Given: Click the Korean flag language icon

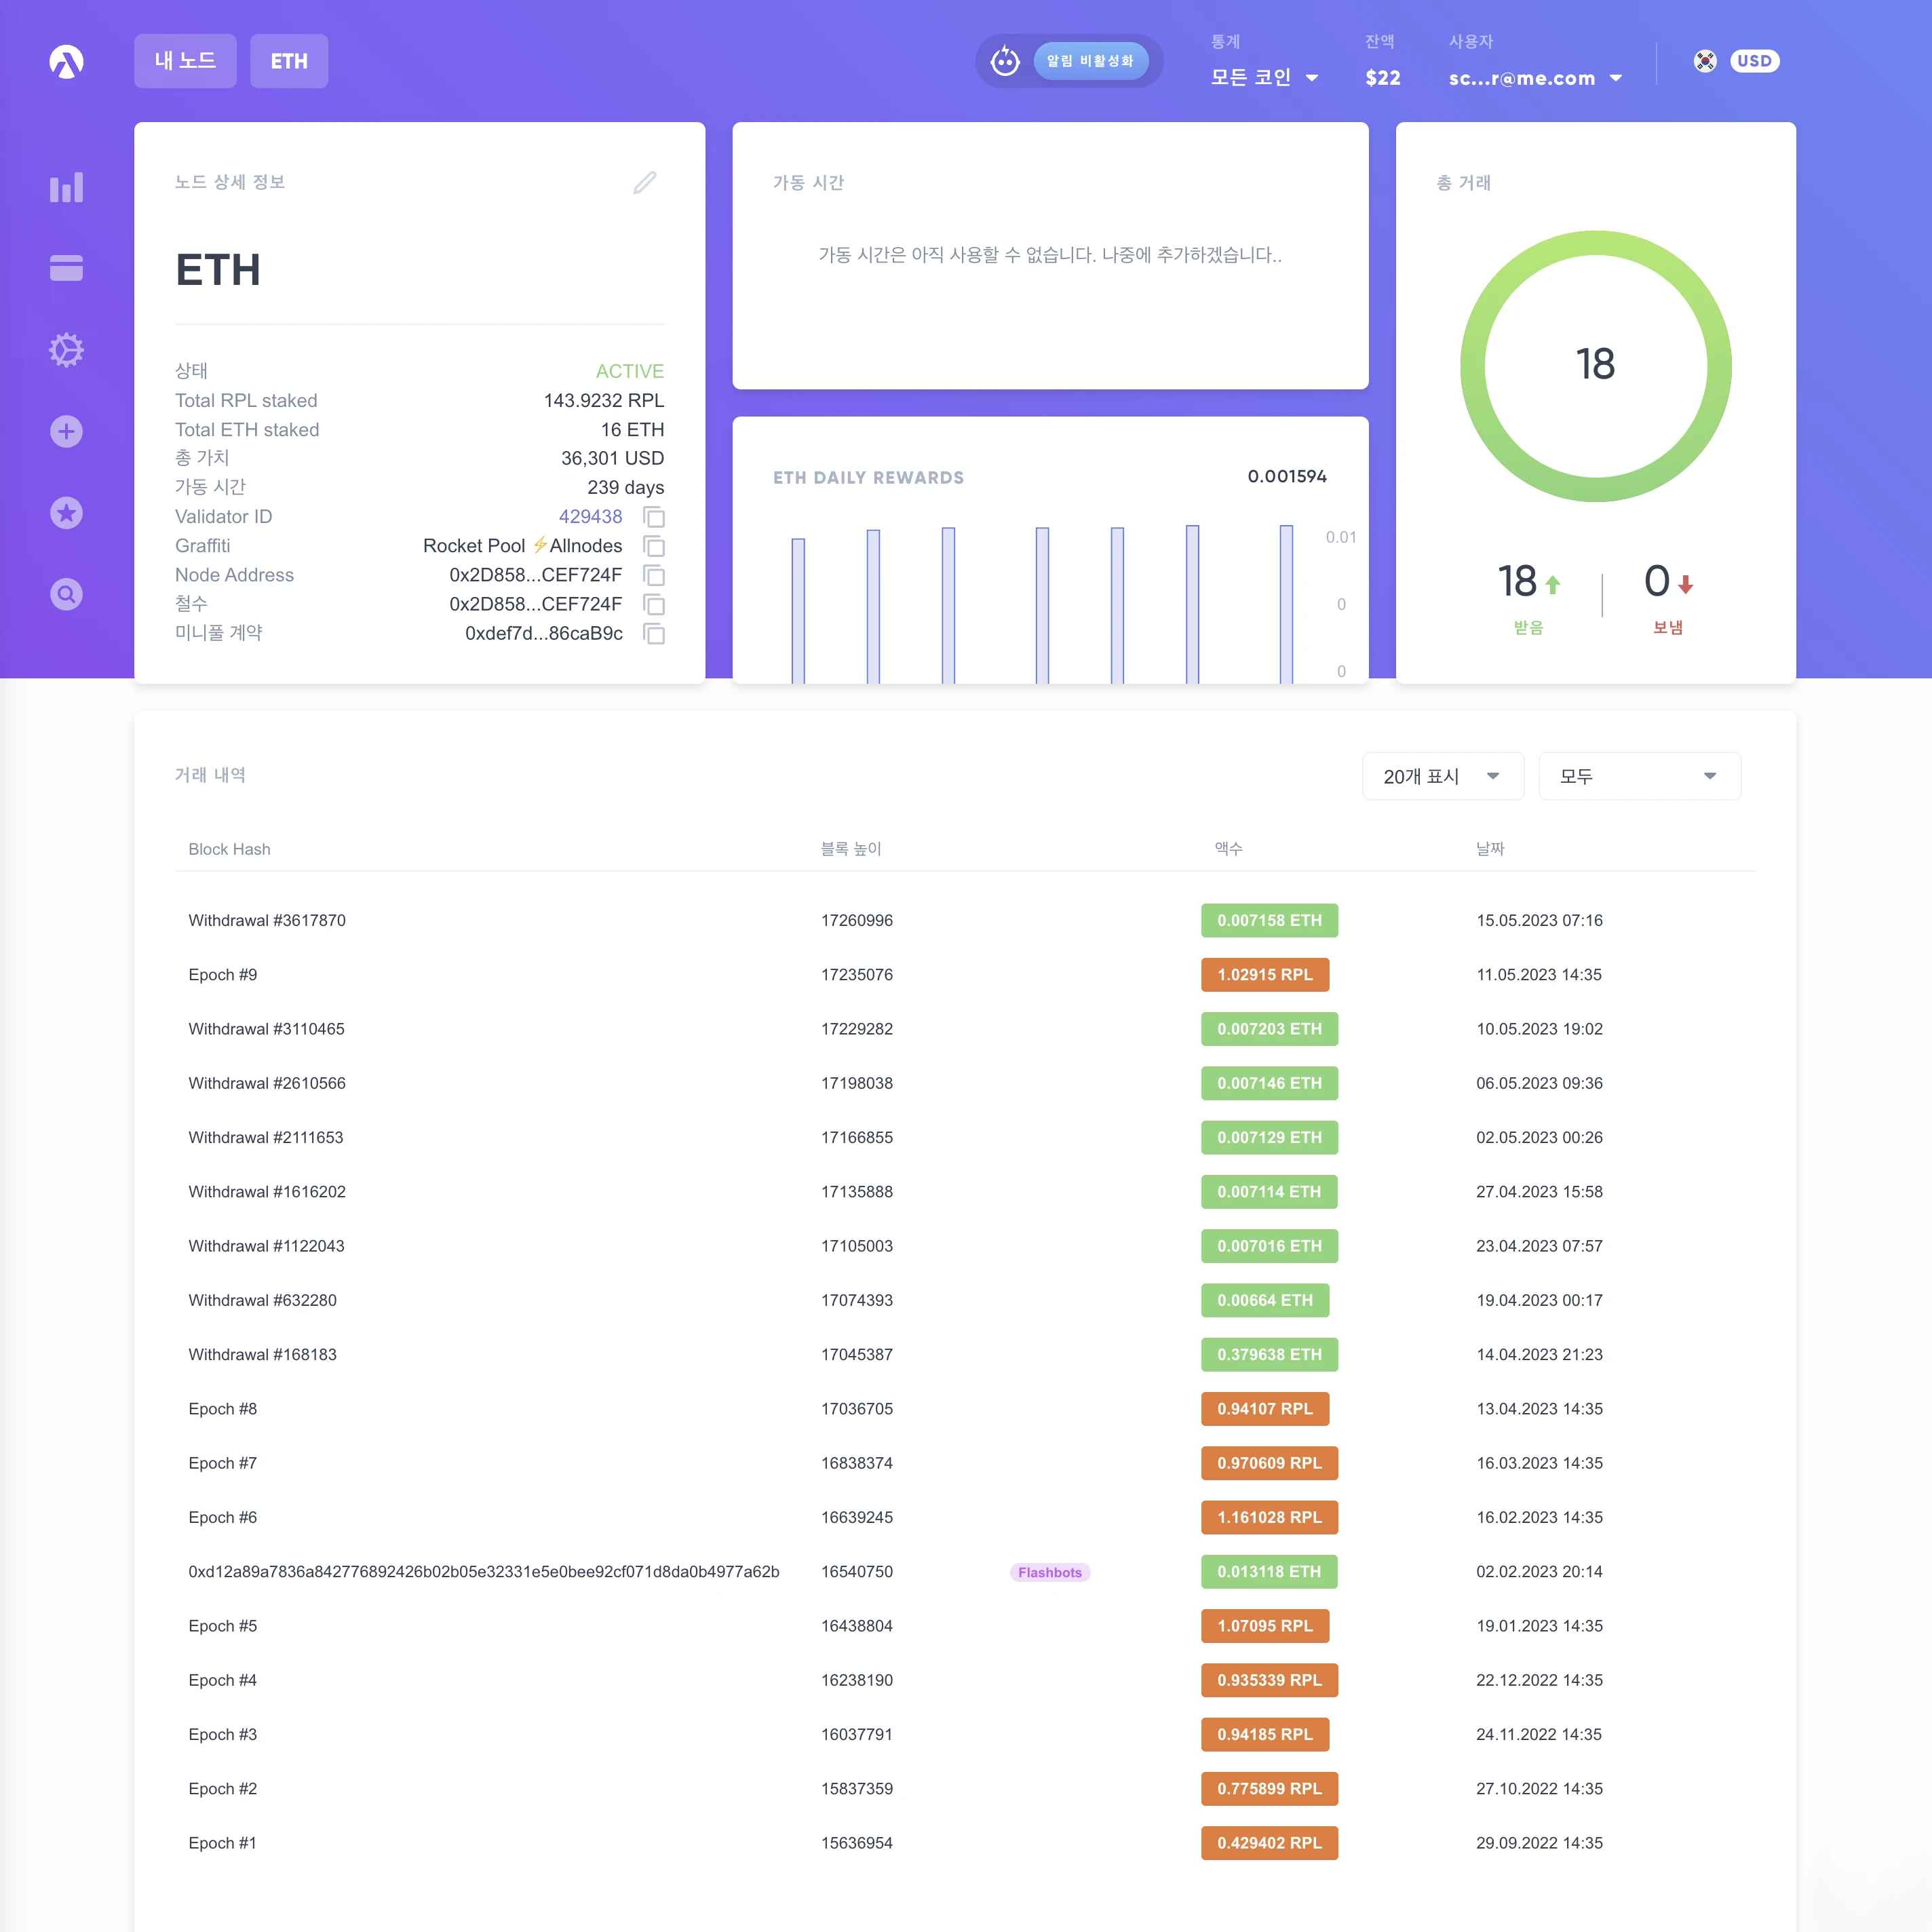Looking at the screenshot, I should point(1705,61).
